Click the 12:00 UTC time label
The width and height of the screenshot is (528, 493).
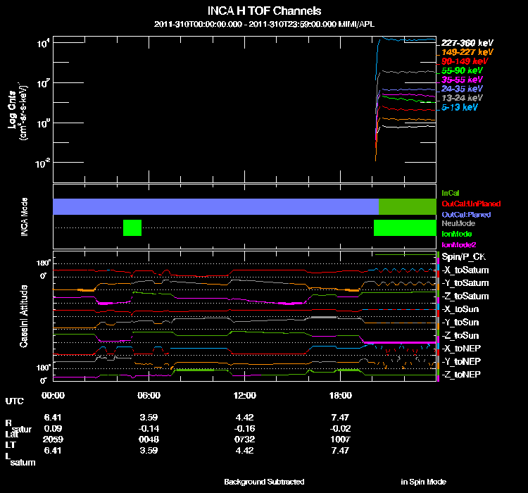coord(245,395)
